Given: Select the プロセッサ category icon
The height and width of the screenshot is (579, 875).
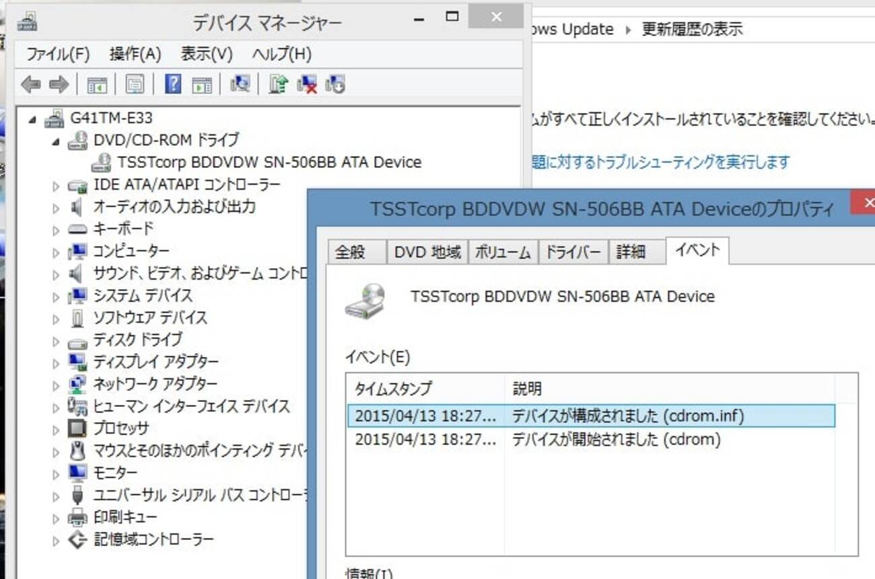Looking at the screenshot, I should click(x=78, y=428).
